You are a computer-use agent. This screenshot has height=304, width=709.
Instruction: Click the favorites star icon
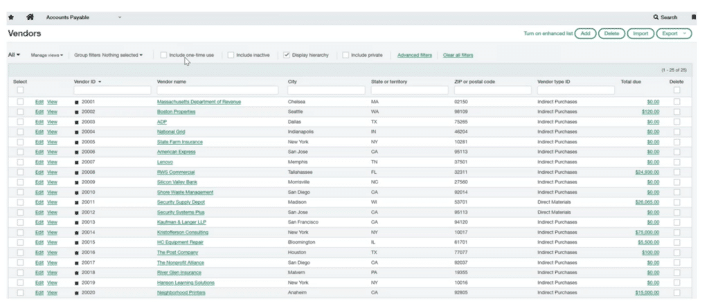pos(11,17)
